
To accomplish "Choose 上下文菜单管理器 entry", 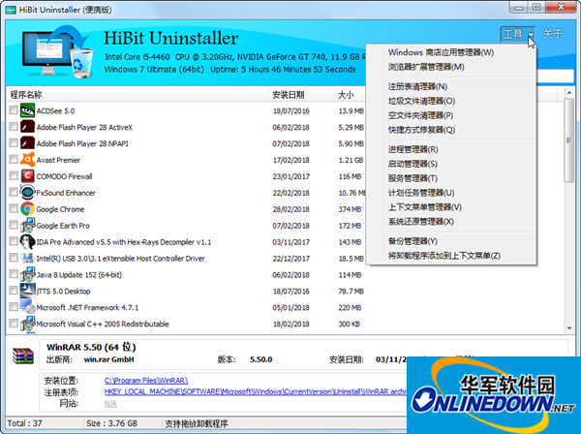I will (x=451, y=207).
